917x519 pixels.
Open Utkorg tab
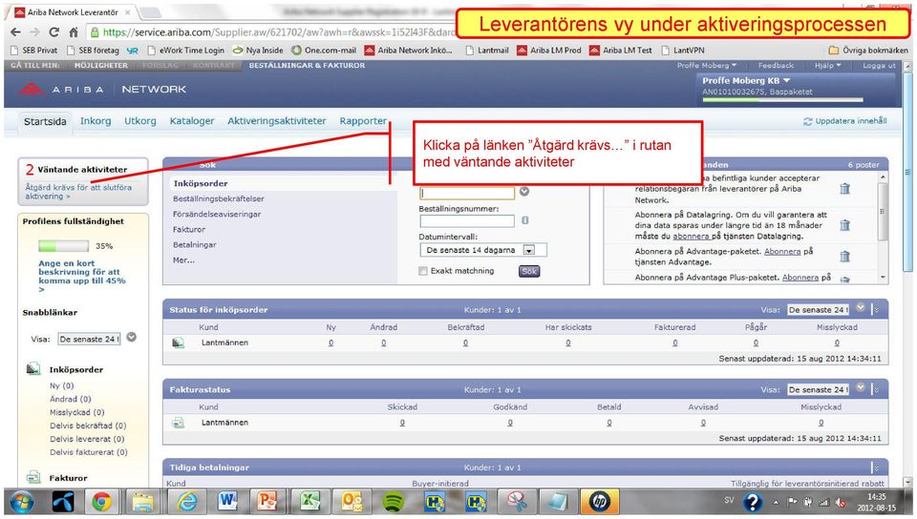click(x=140, y=121)
